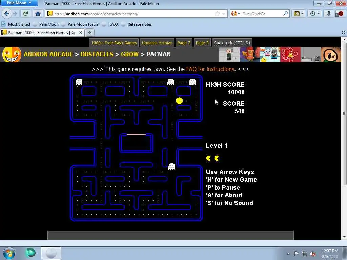Go to the Page 2 tab
The image size is (347, 260).
(184, 43)
